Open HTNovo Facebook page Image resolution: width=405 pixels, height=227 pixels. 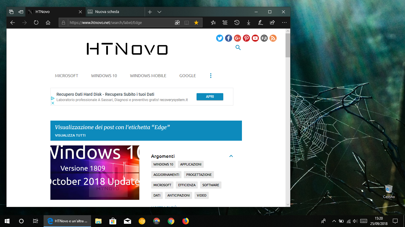click(229, 38)
